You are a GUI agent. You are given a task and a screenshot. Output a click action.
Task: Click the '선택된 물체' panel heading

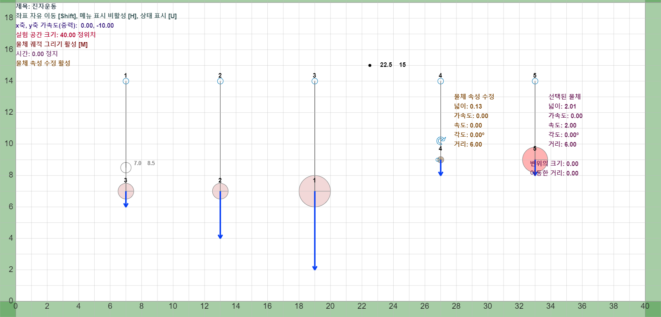pos(565,97)
